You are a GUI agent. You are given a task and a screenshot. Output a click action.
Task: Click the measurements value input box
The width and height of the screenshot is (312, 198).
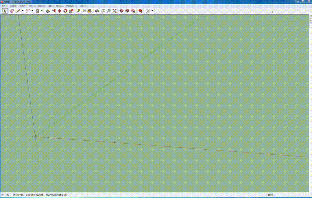tap(291, 195)
